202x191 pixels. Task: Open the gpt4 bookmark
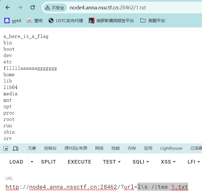click(x=13, y=21)
